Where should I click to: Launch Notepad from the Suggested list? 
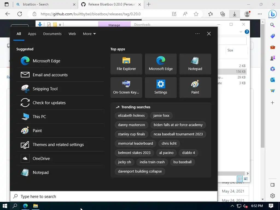coord(60,172)
